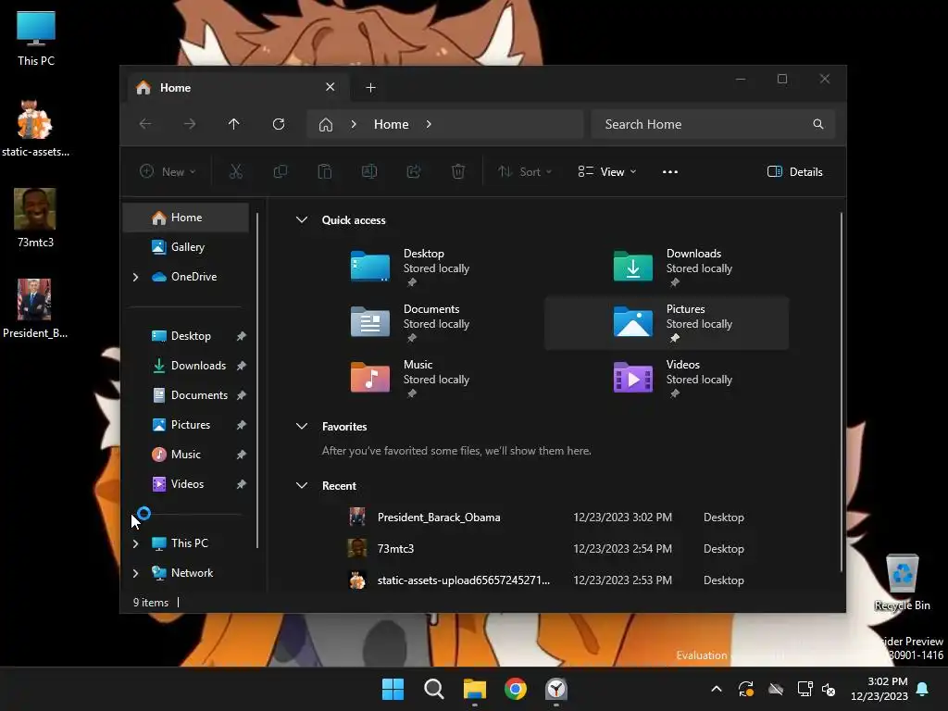Open the Sort dropdown
This screenshot has height=711, width=948.
[524, 171]
